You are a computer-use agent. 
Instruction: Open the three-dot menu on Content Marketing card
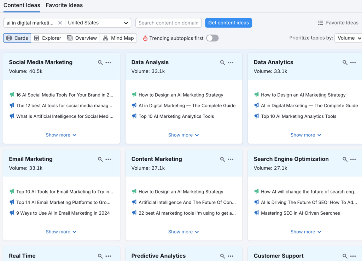pyautogui.click(x=230, y=159)
